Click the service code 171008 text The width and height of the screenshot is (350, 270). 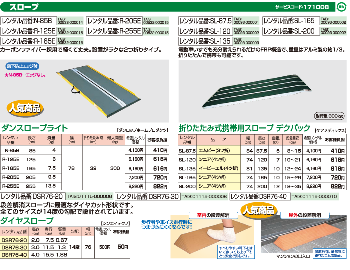coord(302,7)
